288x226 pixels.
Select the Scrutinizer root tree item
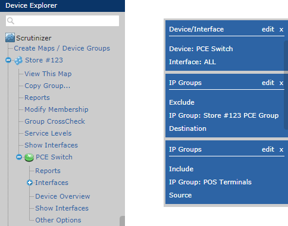[x=34, y=38]
